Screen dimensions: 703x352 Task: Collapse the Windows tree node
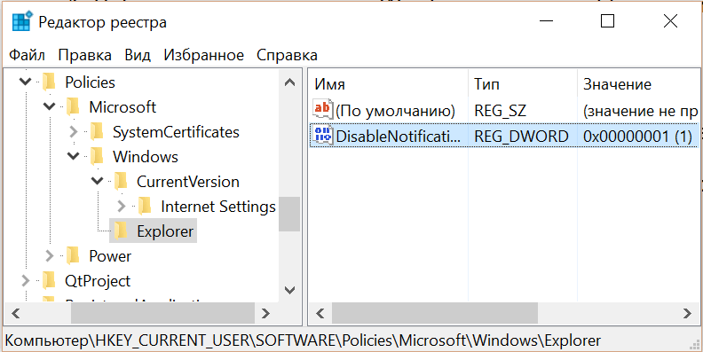(x=73, y=157)
